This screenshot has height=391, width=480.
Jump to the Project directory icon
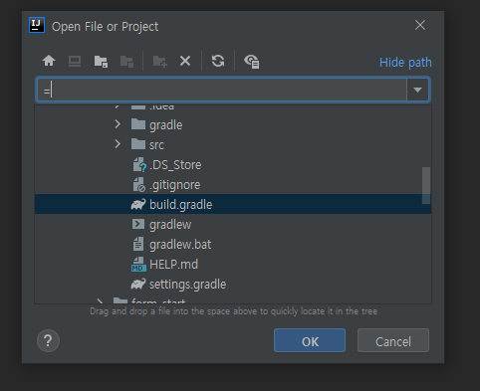101,62
